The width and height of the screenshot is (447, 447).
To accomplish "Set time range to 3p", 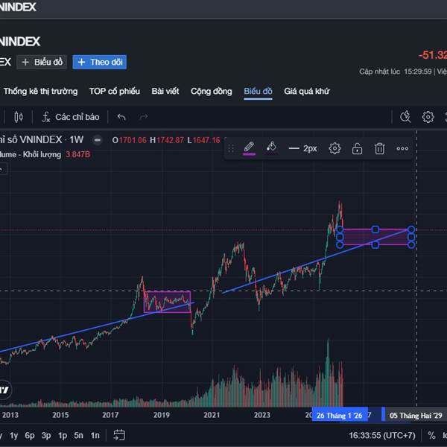I will click(x=46, y=435).
